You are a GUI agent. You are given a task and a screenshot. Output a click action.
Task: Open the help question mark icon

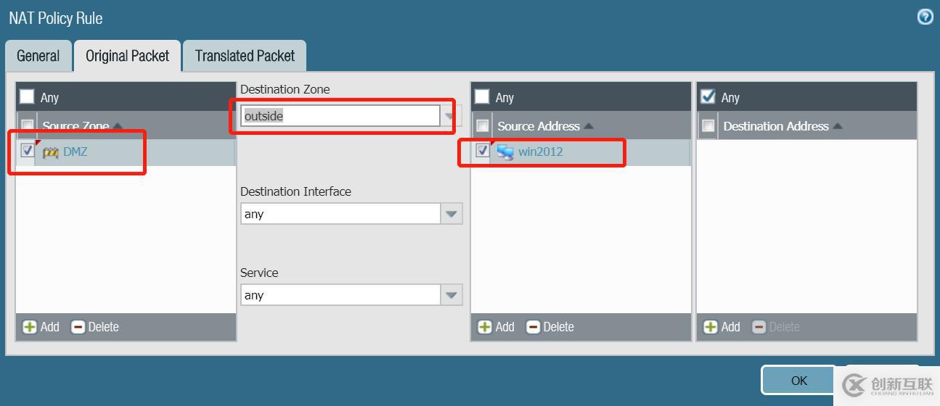click(925, 17)
